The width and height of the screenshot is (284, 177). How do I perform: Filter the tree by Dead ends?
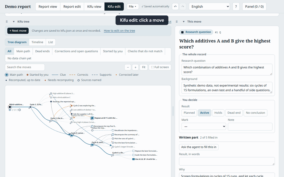coord(42,51)
